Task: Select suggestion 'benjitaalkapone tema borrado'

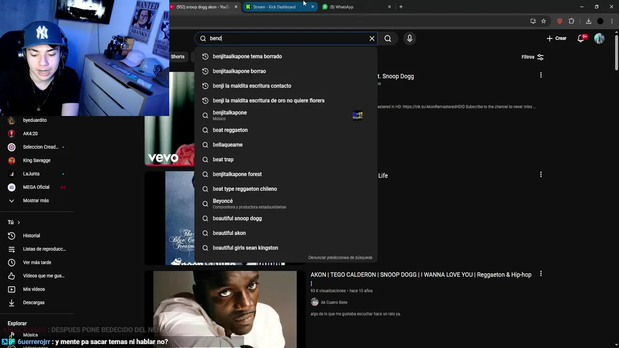Action: pyautogui.click(x=285, y=57)
